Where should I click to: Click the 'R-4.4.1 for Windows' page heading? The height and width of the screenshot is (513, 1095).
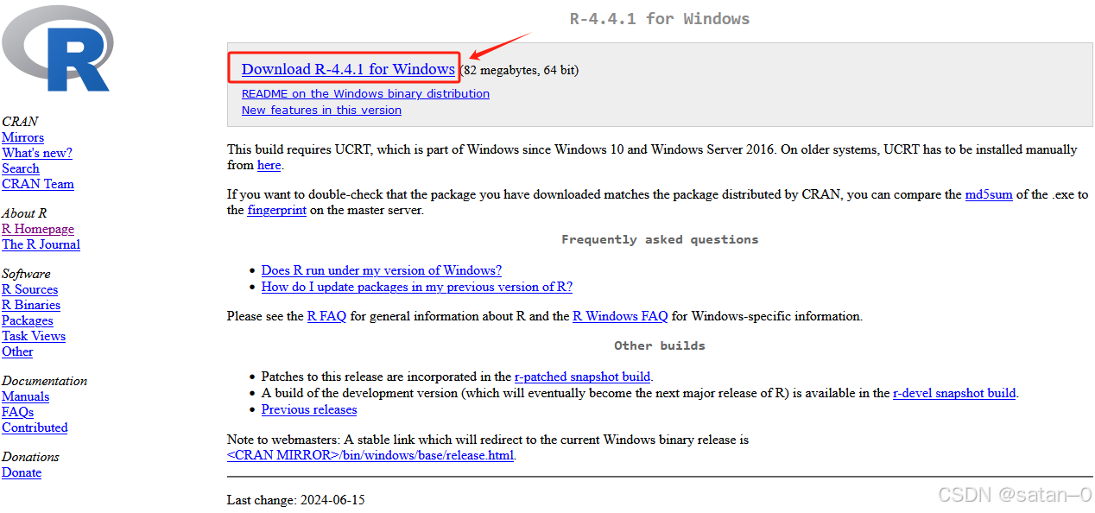(x=660, y=18)
